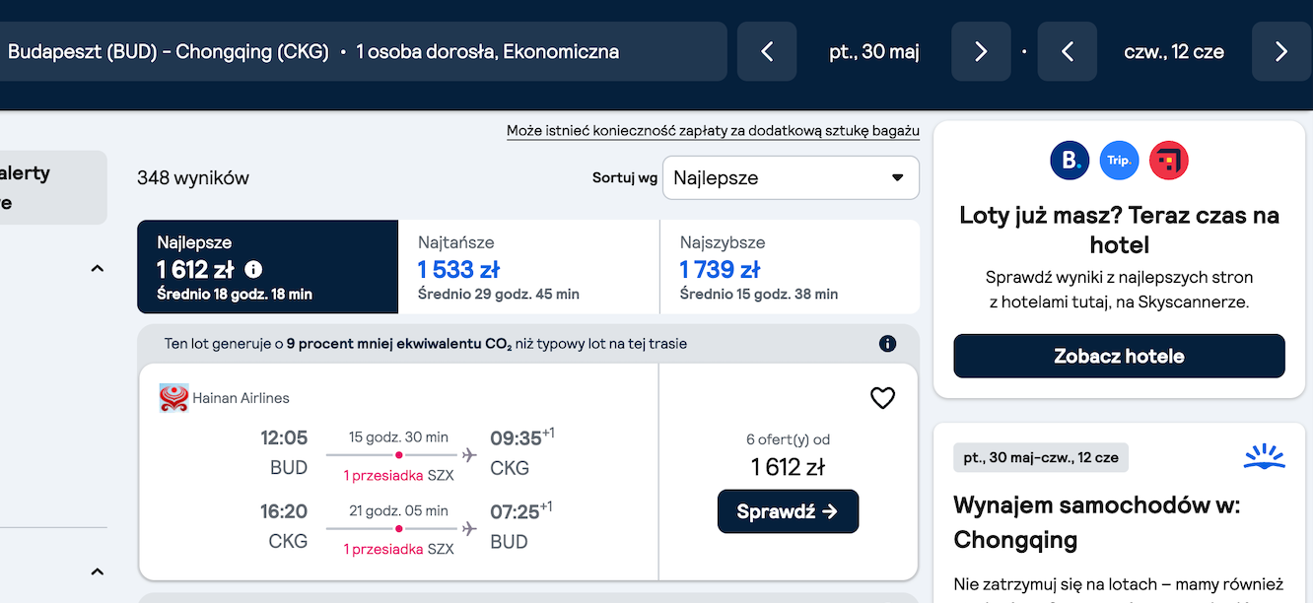Click the Sprawdź button

[788, 511]
